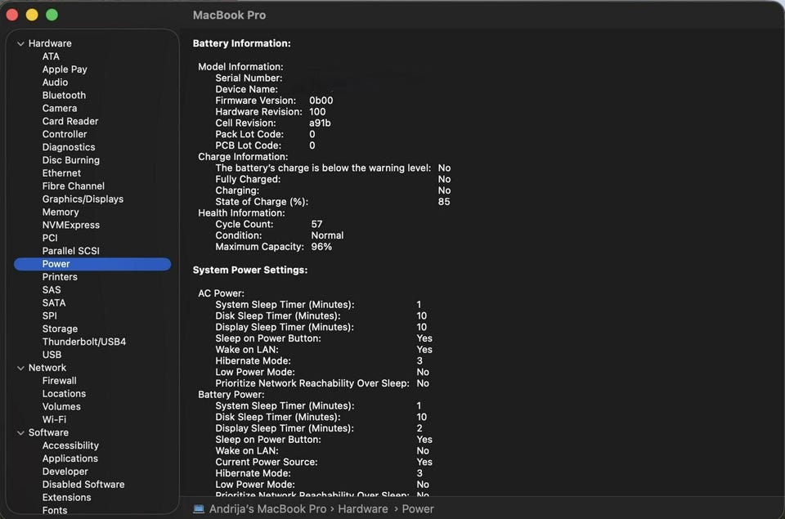Viewport: 785px width, 519px height.
Task: Open Wi-Fi under Network
Action: (54, 419)
